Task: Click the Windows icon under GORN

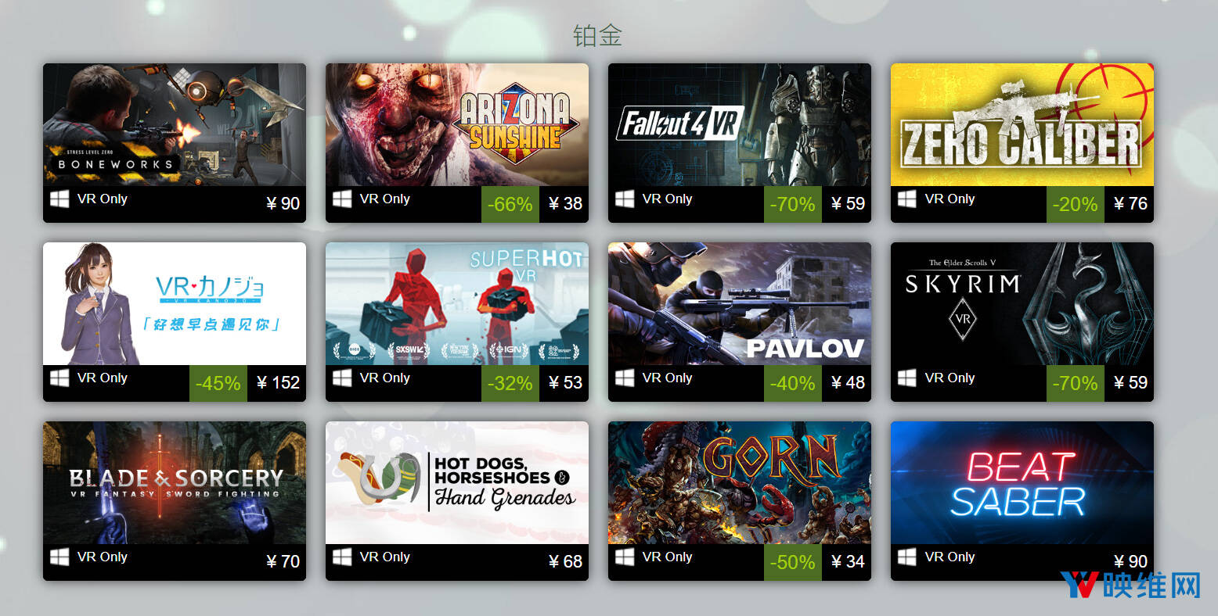Action: coord(625,557)
